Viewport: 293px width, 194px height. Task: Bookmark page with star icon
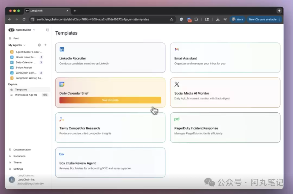point(171,19)
